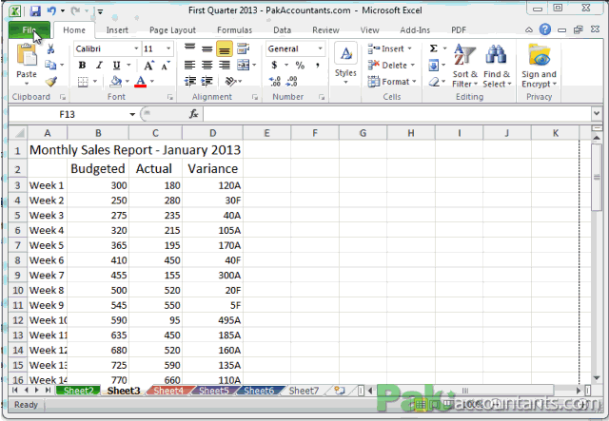Switch to the Data tab
The image size is (609, 421).
(282, 30)
